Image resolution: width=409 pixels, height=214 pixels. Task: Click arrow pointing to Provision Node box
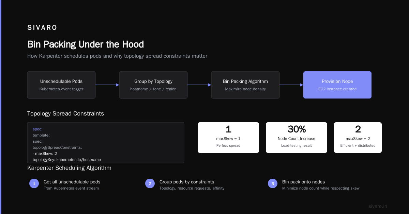[x=291, y=85]
